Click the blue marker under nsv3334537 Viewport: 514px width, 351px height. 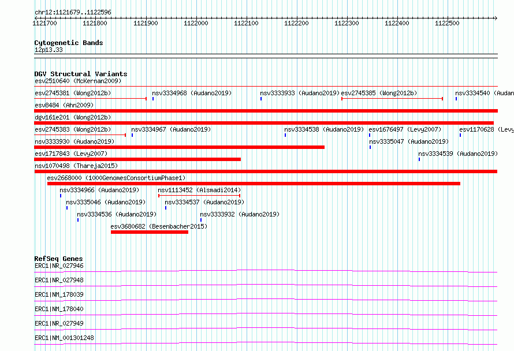[166, 208]
